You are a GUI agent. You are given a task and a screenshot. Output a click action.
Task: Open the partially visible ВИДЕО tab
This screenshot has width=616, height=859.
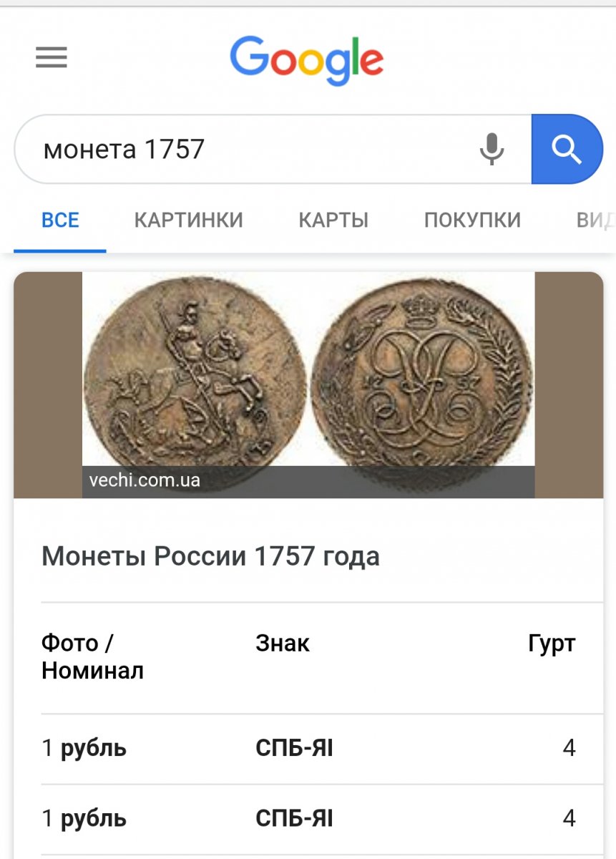pos(595,220)
